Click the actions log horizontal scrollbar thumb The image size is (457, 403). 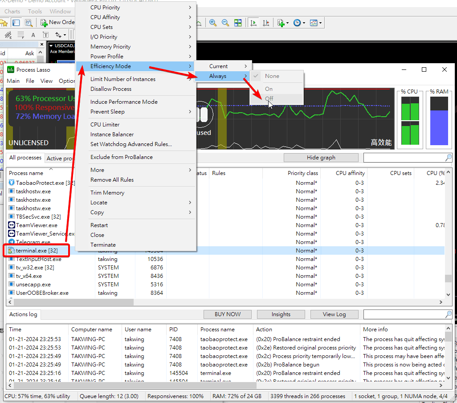coord(135,385)
